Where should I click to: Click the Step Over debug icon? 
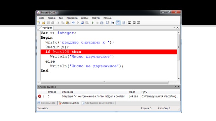click(108, 23)
